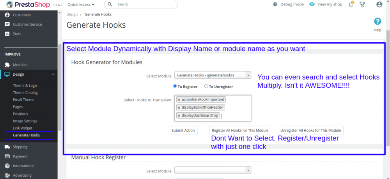The image size is (390, 179).
Task: Click the Shipping truck icon
Action: pos(7,147)
